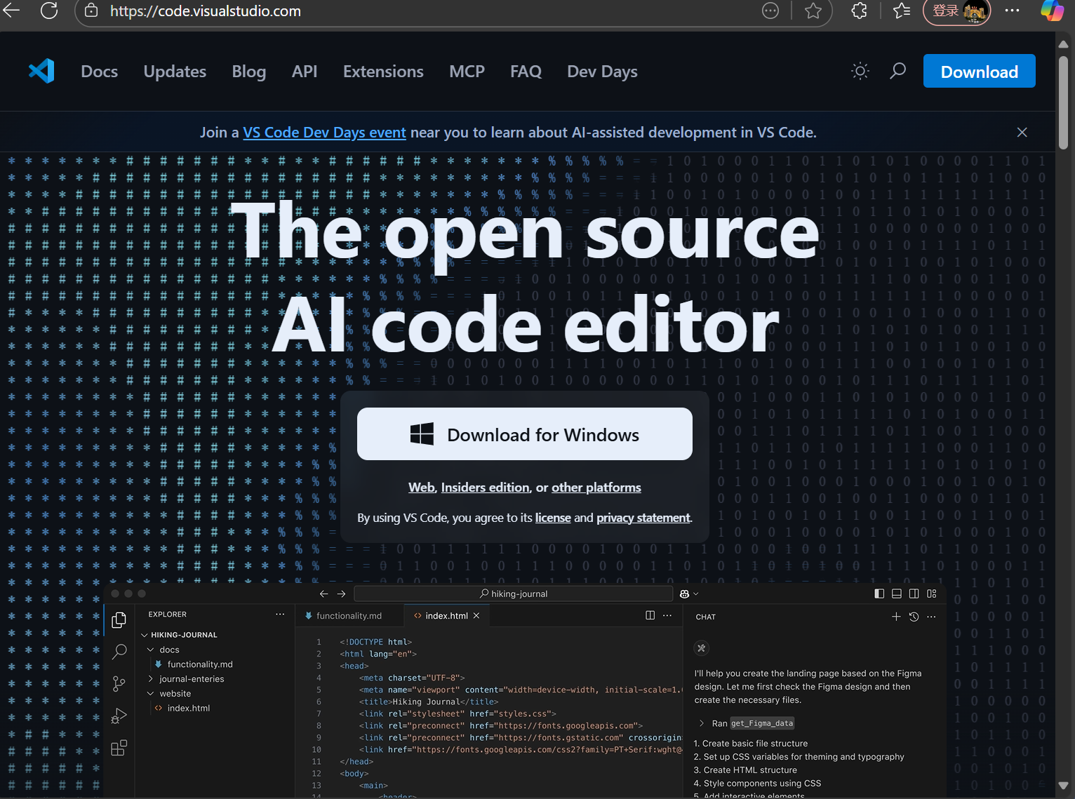Click the hiking-journal command search box
Viewport: 1075px width, 799px height.
click(513, 593)
